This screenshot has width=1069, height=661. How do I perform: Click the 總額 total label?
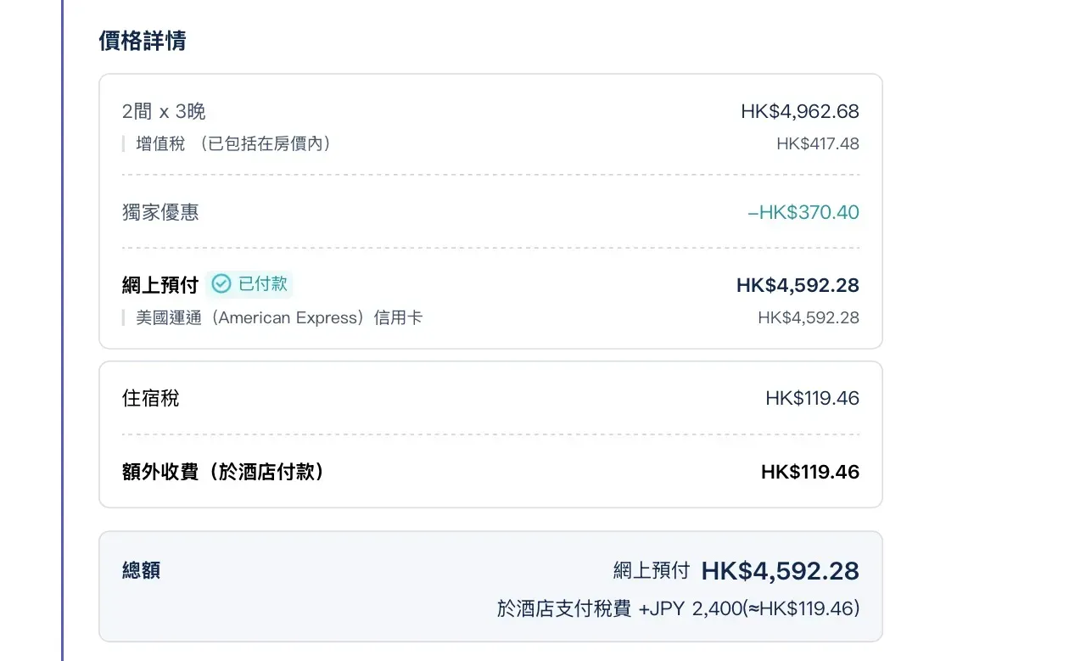(x=141, y=571)
